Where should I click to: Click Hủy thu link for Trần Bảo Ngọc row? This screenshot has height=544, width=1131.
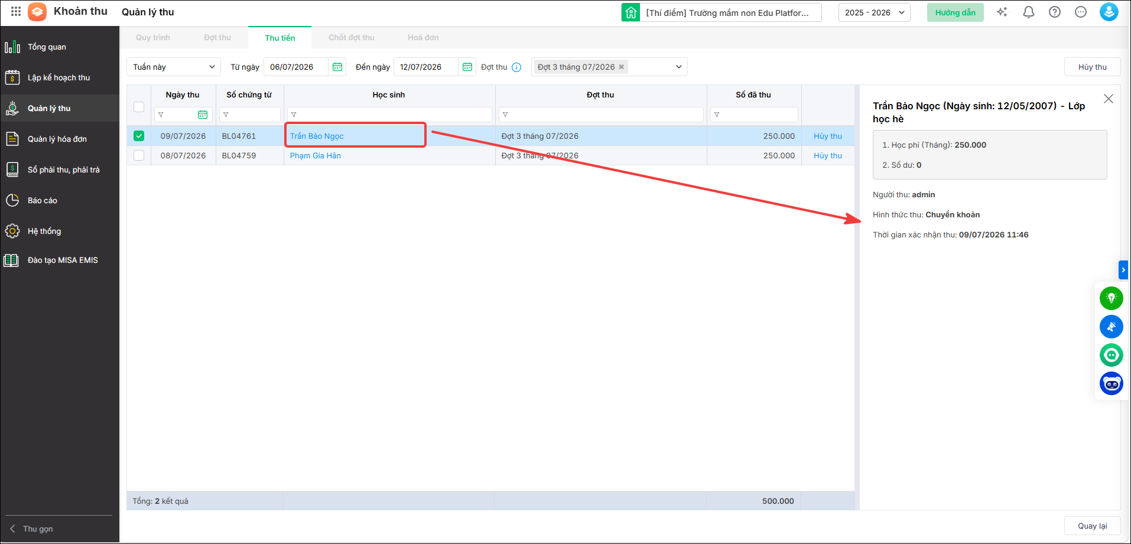point(828,136)
